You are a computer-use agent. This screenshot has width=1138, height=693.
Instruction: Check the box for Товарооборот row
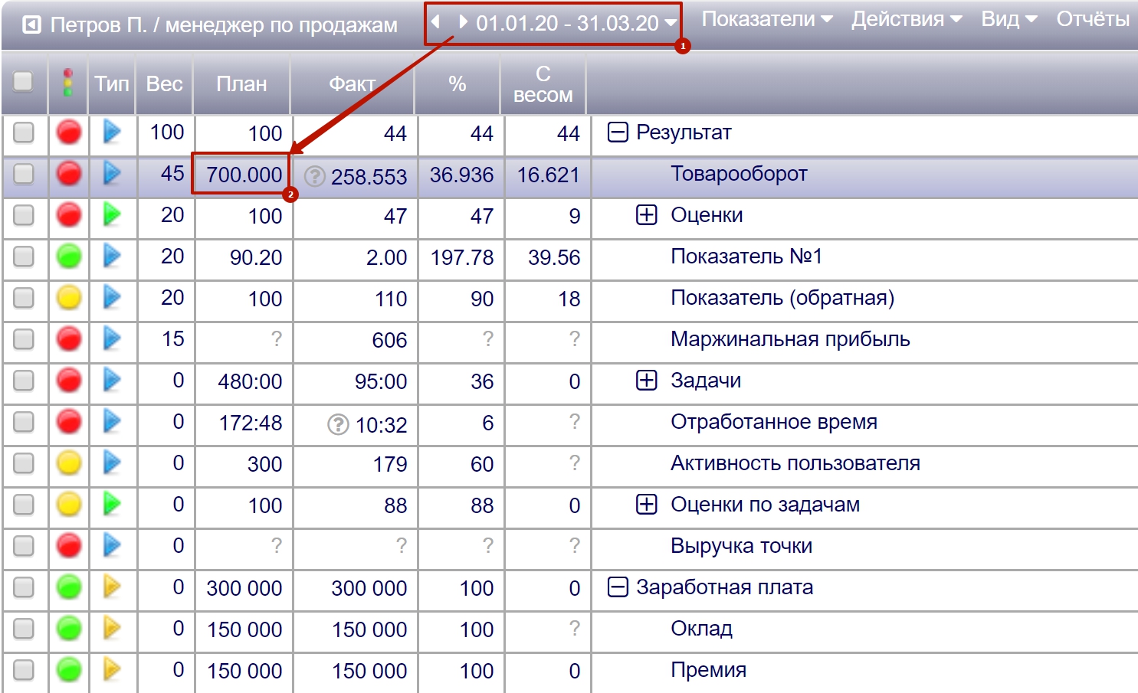(24, 175)
